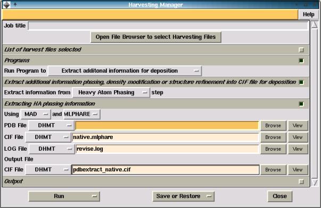The height and width of the screenshot is (208, 321).
Task: Click the empty PDB File name field
Action: pos(167,125)
